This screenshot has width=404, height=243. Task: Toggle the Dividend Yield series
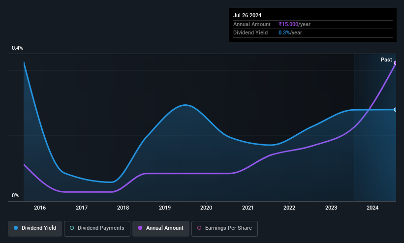pos(35,228)
